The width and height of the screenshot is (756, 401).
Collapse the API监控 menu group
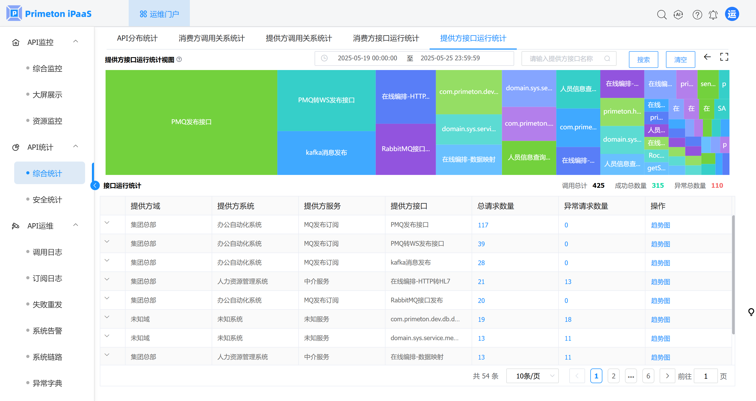pos(76,42)
